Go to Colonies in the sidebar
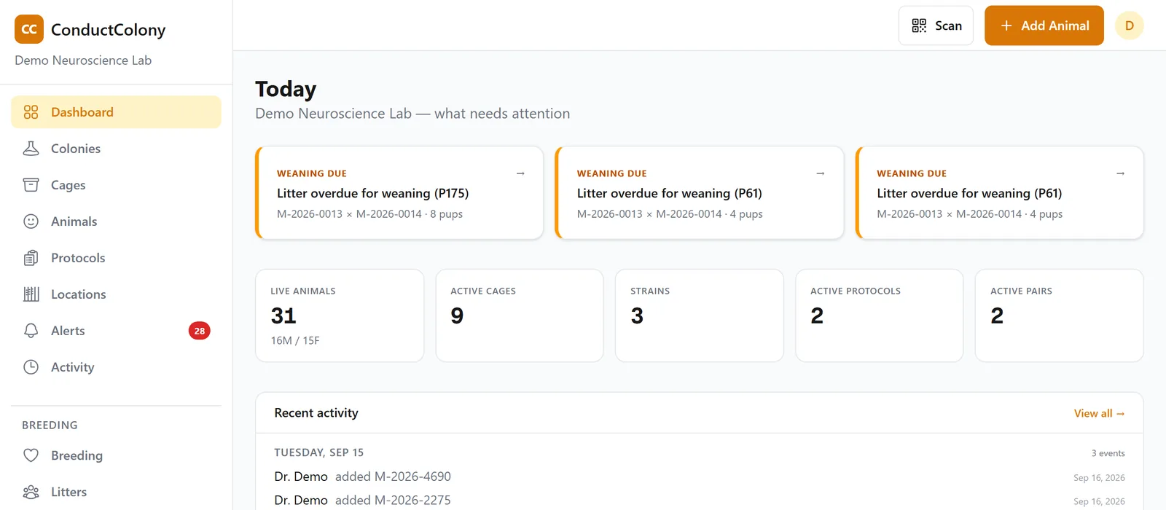This screenshot has width=1166, height=510. coord(116,149)
